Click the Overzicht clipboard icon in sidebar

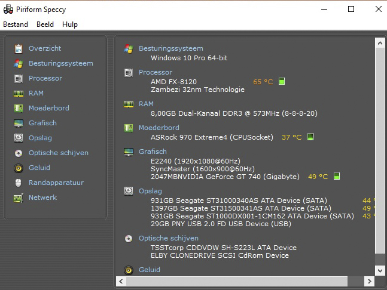[18, 48]
